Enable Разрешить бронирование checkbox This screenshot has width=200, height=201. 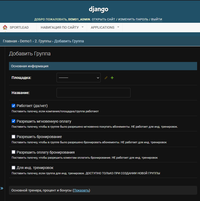(x=13, y=137)
